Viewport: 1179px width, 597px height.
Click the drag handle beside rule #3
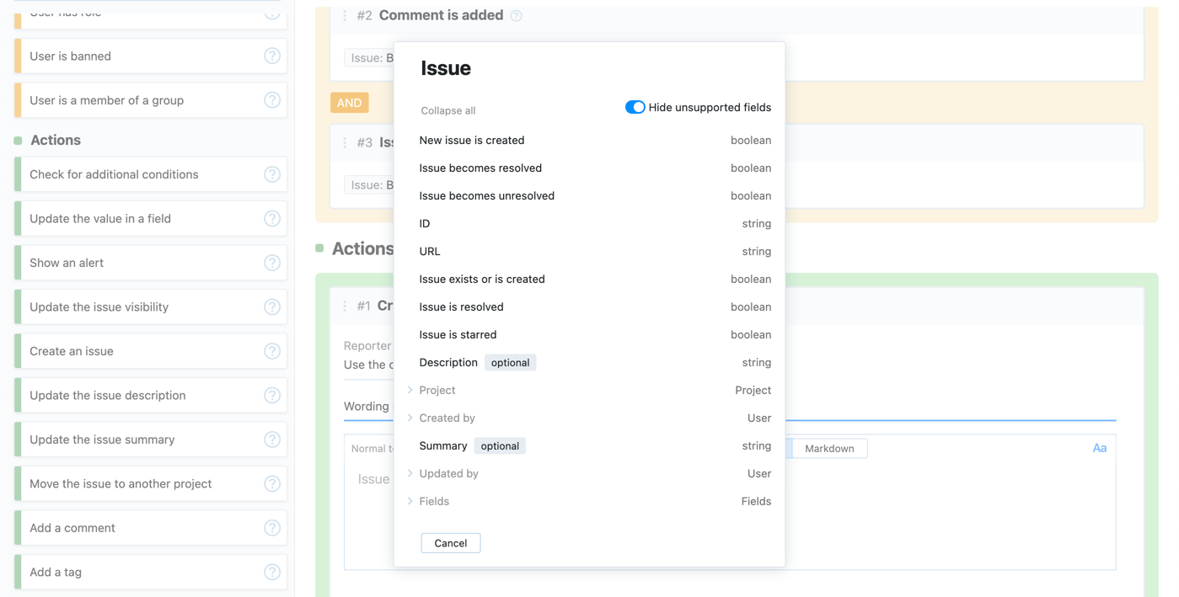point(345,142)
